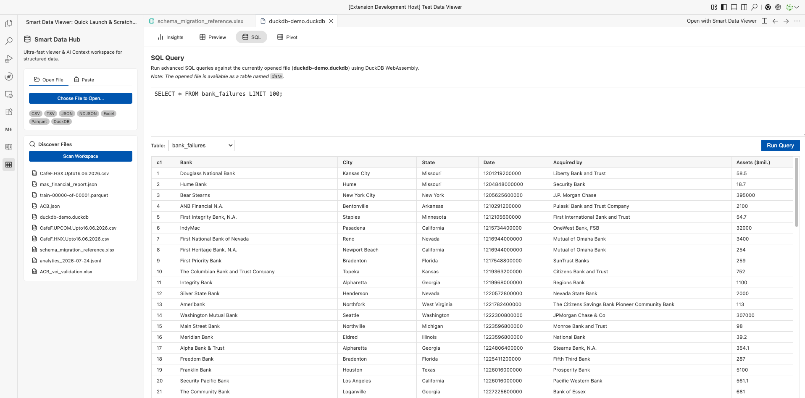Toggle the bottom panel visibility
Image resolution: width=805 pixels, height=398 pixels.
[x=734, y=7]
